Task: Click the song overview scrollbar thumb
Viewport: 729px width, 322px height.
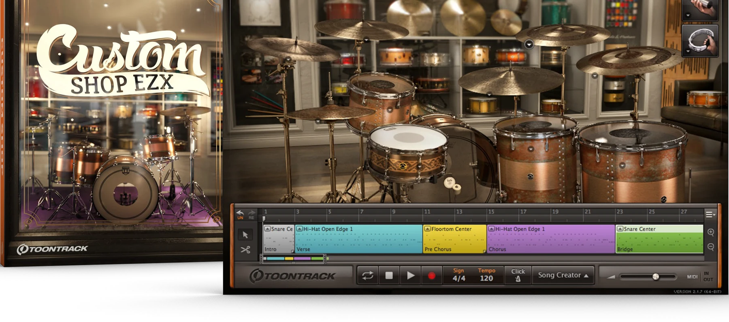Action: 294,258
